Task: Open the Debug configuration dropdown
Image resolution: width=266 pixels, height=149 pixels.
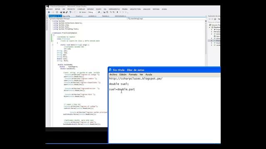Action: pyautogui.click(x=92, y=12)
